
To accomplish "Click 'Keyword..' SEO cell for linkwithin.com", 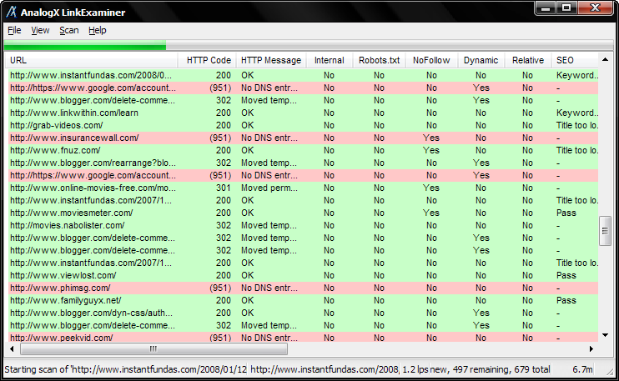I will click(576, 113).
